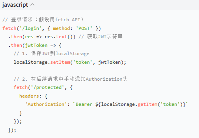199x138 pixels.
Task: Click the headers property key
Action: click(29, 96)
